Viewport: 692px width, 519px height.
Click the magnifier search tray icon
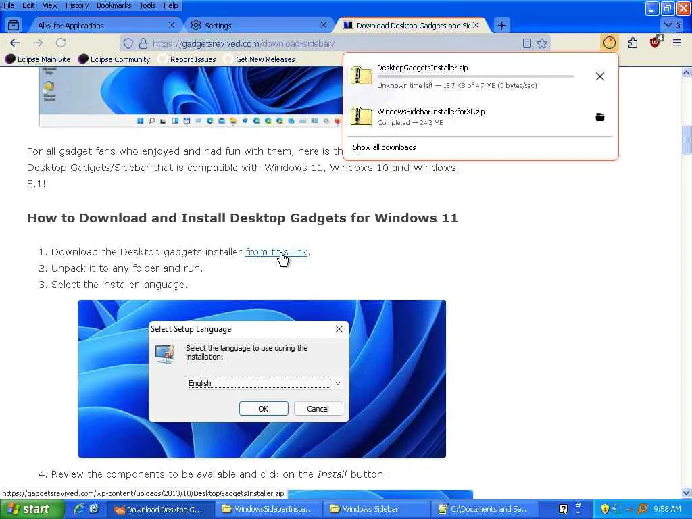642,509
